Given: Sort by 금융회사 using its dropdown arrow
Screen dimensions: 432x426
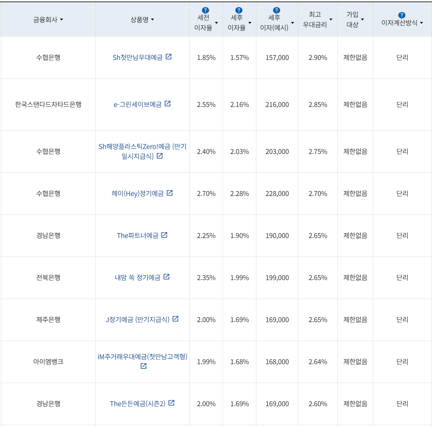Looking at the screenshot, I should 62,19.
